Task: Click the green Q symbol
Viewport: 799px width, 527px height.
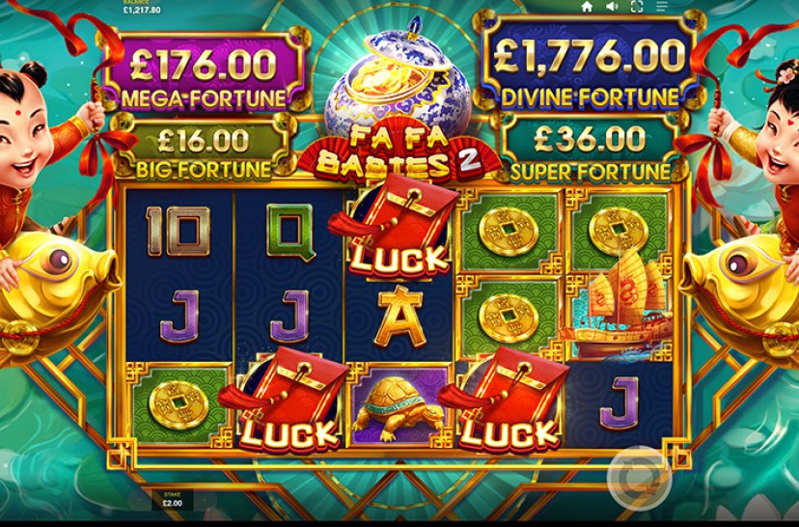Action: [289, 233]
